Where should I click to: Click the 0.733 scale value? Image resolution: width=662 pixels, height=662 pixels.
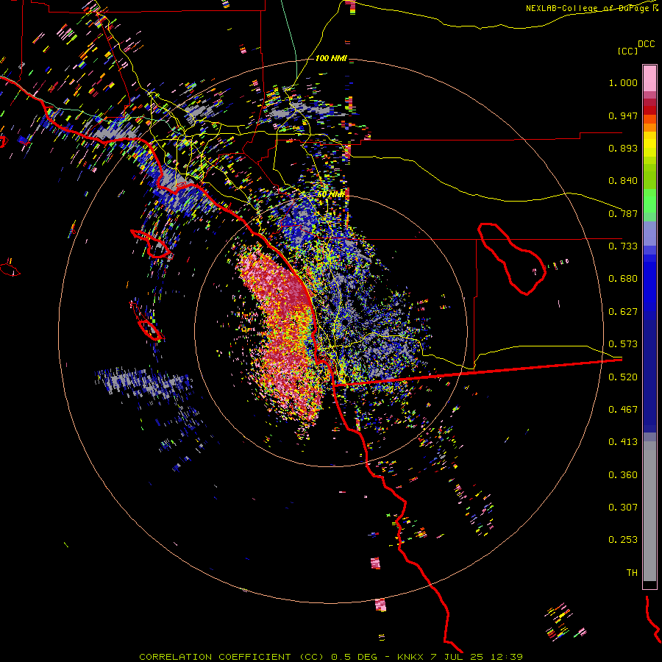(623, 246)
